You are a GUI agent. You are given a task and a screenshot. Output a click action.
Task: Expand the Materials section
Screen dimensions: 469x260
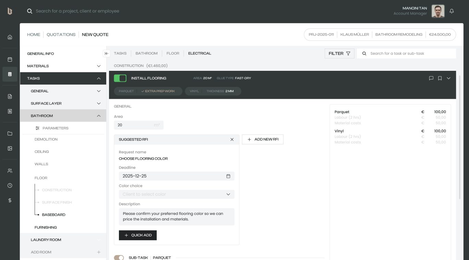(x=99, y=66)
